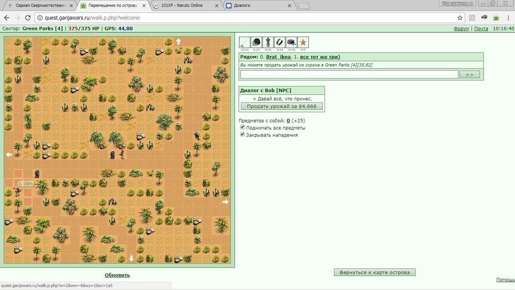Click the magnifier extension icon

[472, 18]
